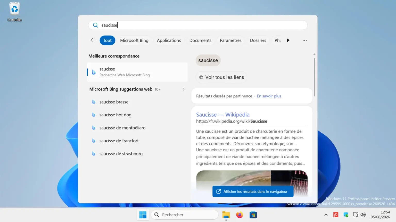Click the Bing icon of best match
This screenshot has height=222, width=396.
pyautogui.click(x=94, y=72)
